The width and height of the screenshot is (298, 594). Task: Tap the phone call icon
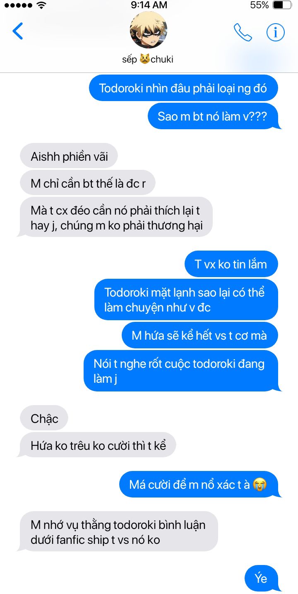coord(243,32)
